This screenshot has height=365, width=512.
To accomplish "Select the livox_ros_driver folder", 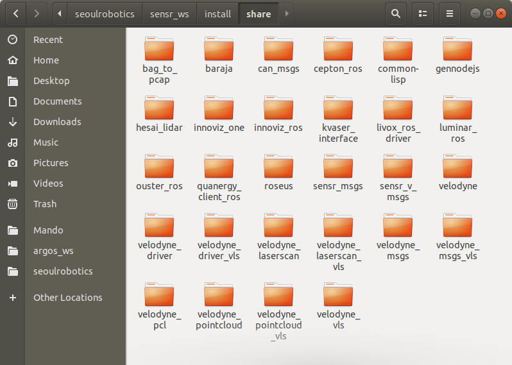I will (398, 119).
